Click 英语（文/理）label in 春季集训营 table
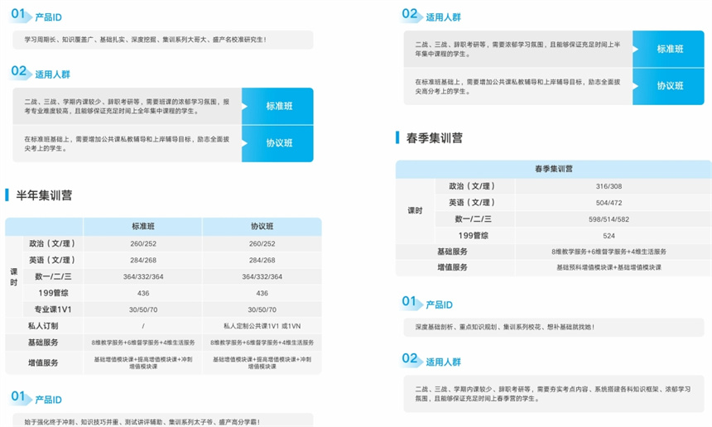The width and height of the screenshot is (712, 427). pos(472,203)
